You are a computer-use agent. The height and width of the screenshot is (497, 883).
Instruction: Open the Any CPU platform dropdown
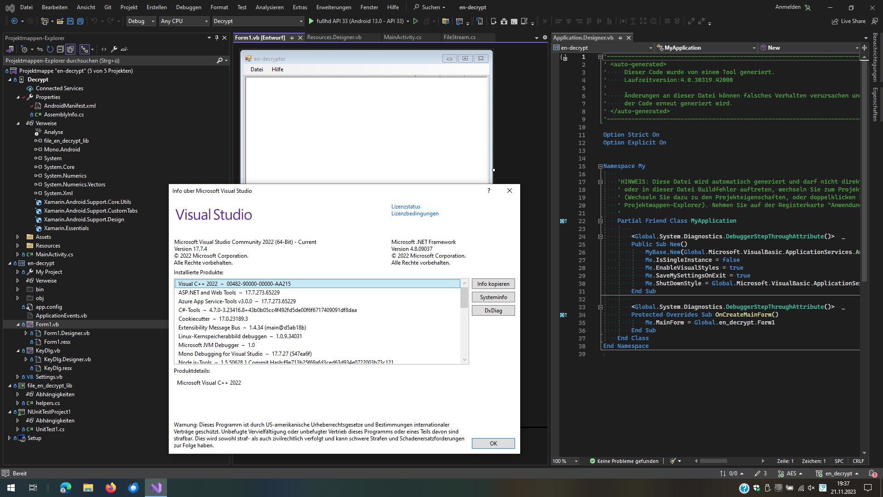click(x=184, y=21)
